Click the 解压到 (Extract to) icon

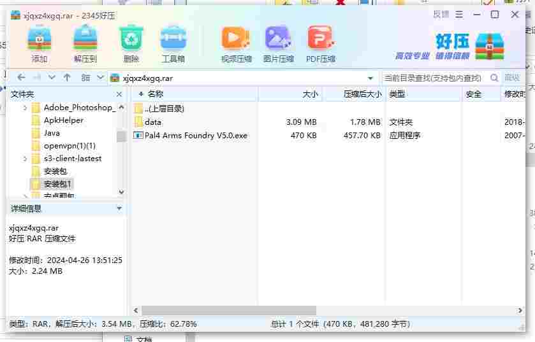tap(85, 45)
